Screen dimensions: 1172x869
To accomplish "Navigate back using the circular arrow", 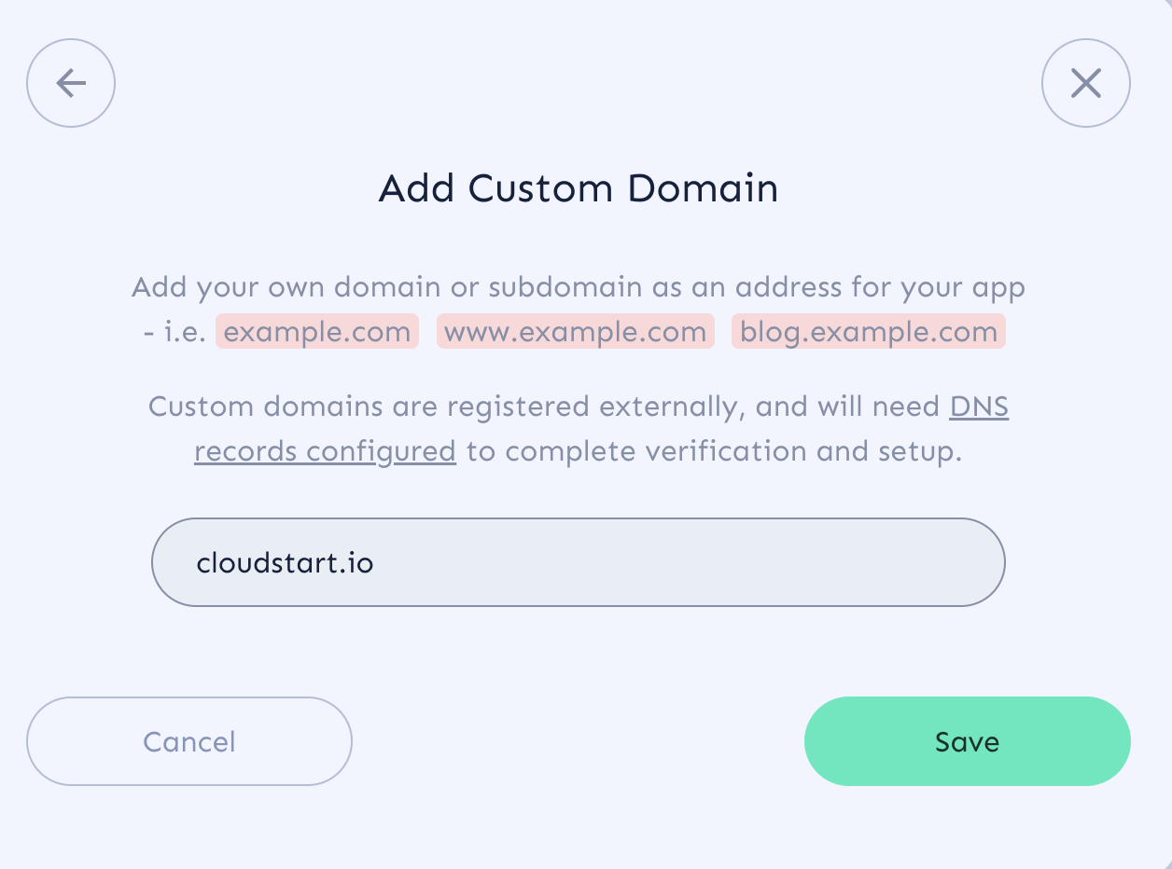I will point(70,83).
